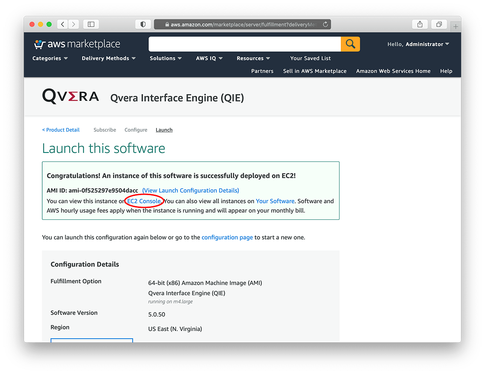The width and height of the screenshot is (485, 374).
Task: Open the Your Software link
Action: [x=275, y=201]
